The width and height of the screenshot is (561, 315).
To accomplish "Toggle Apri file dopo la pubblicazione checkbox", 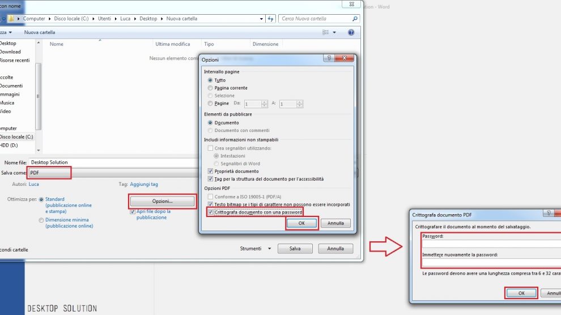I will pos(133,212).
